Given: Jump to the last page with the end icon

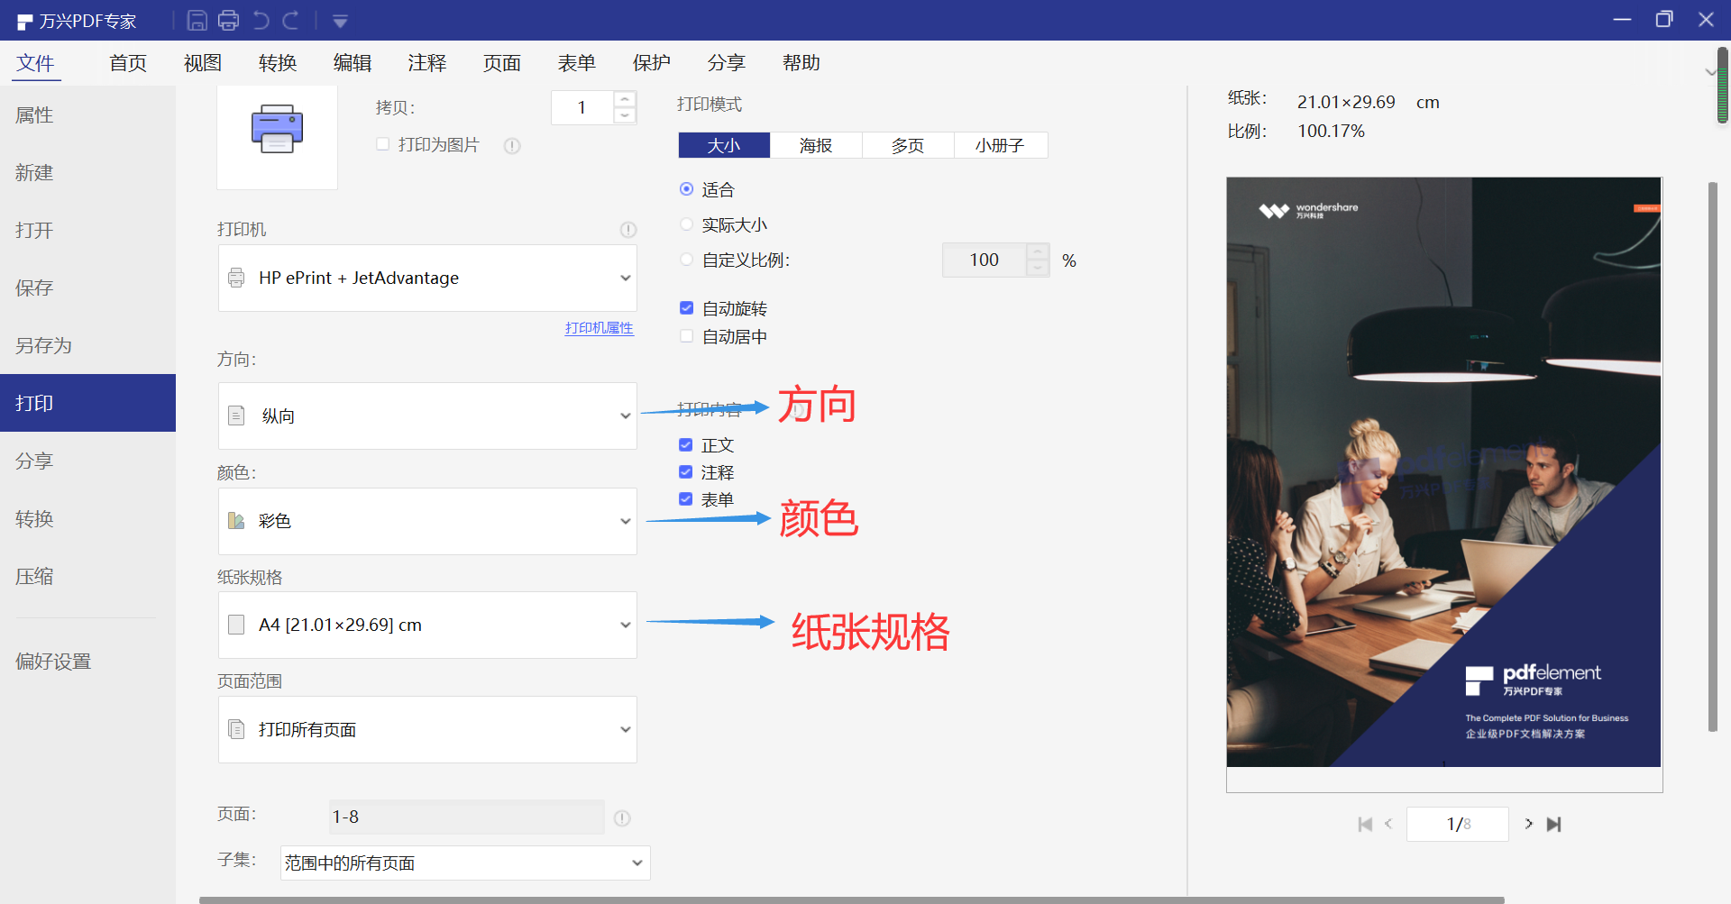Looking at the screenshot, I should (1554, 824).
